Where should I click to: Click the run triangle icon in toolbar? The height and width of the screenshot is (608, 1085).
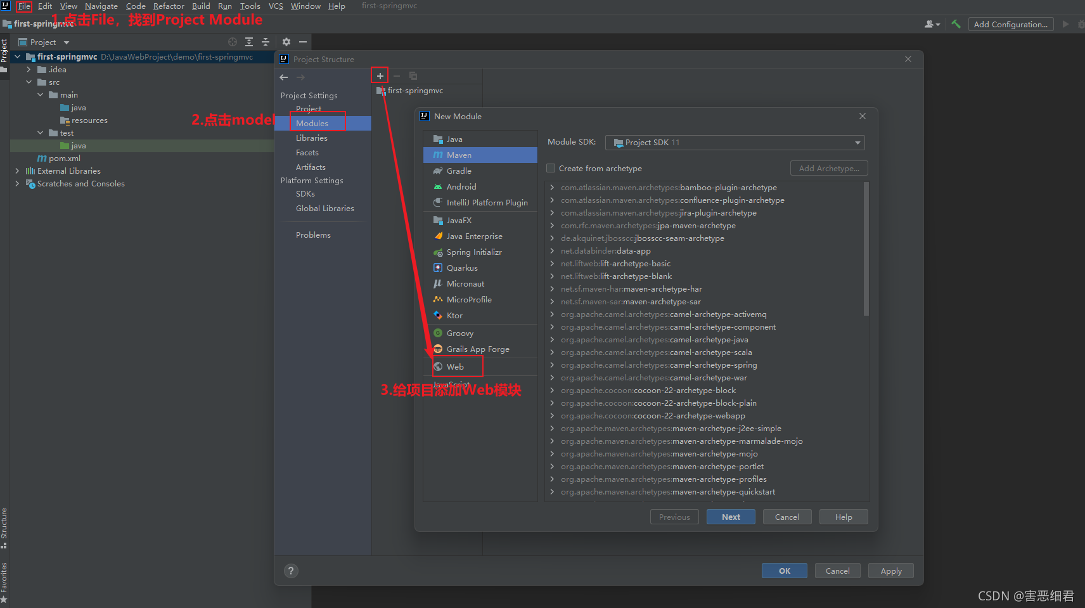point(1065,24)
